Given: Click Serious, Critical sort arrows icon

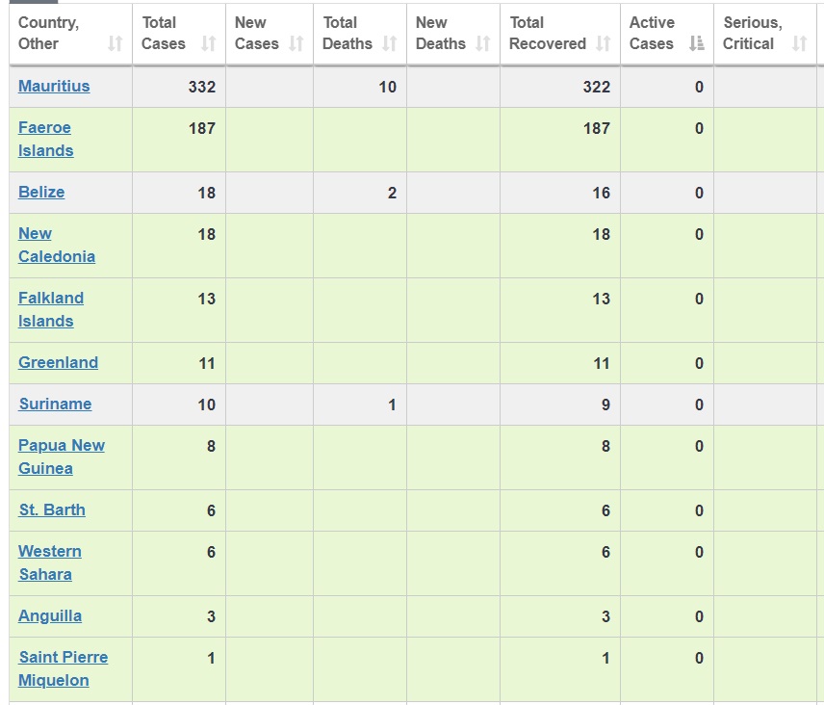Looking at the screenshot, I should tap(799, 43).
